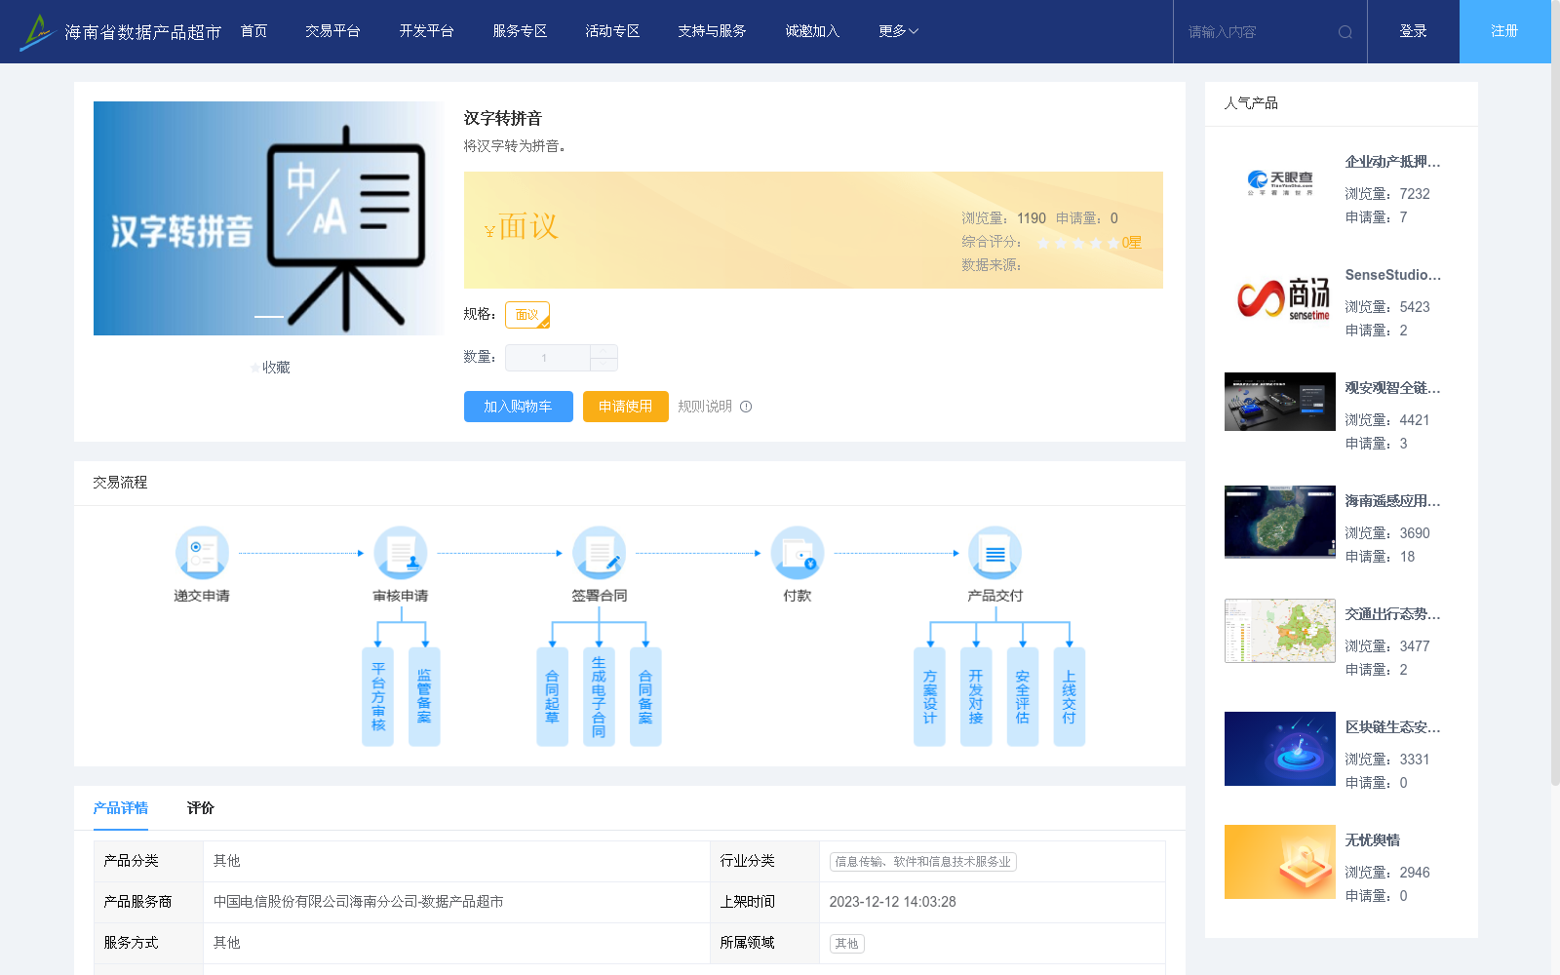Screen dimensions: 1560x975
Task: Click the 注册 button
Action: click(1505, 31)
